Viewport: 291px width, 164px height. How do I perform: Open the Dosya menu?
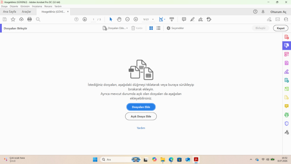tap(4, 6)
